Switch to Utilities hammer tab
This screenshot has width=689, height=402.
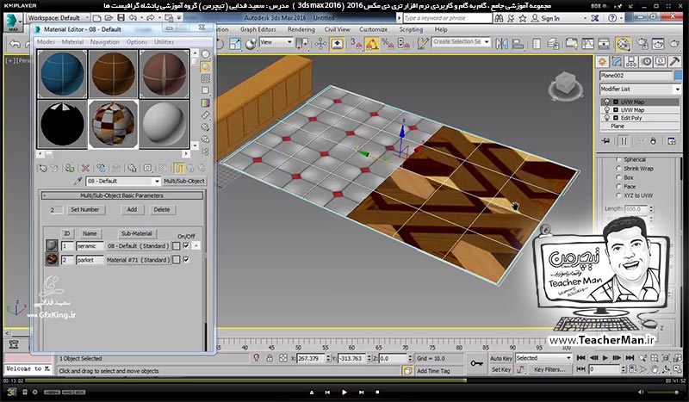coord(675,61)
